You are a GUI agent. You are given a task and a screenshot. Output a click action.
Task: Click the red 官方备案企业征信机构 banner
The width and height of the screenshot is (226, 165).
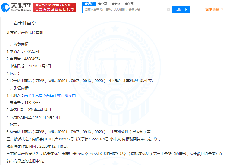(55, 7)
